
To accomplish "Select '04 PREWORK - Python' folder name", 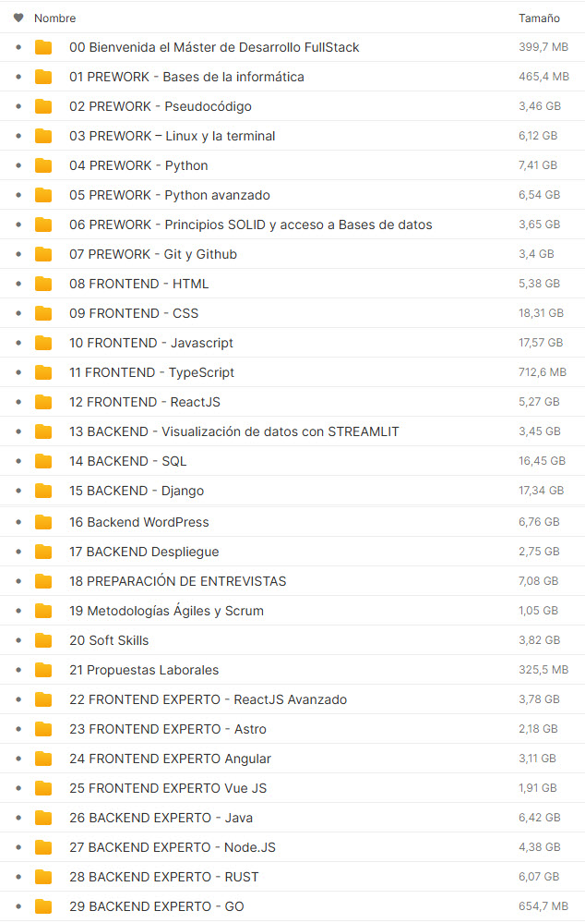I will pos(138,165).
